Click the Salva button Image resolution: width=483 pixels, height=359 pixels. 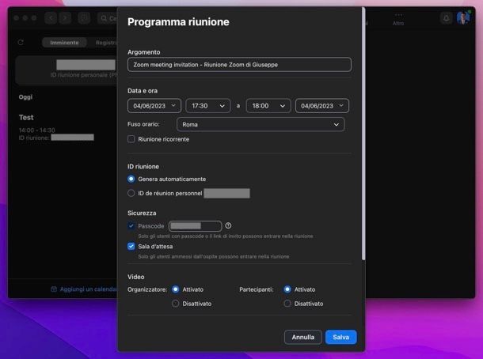tap(340, 337)
